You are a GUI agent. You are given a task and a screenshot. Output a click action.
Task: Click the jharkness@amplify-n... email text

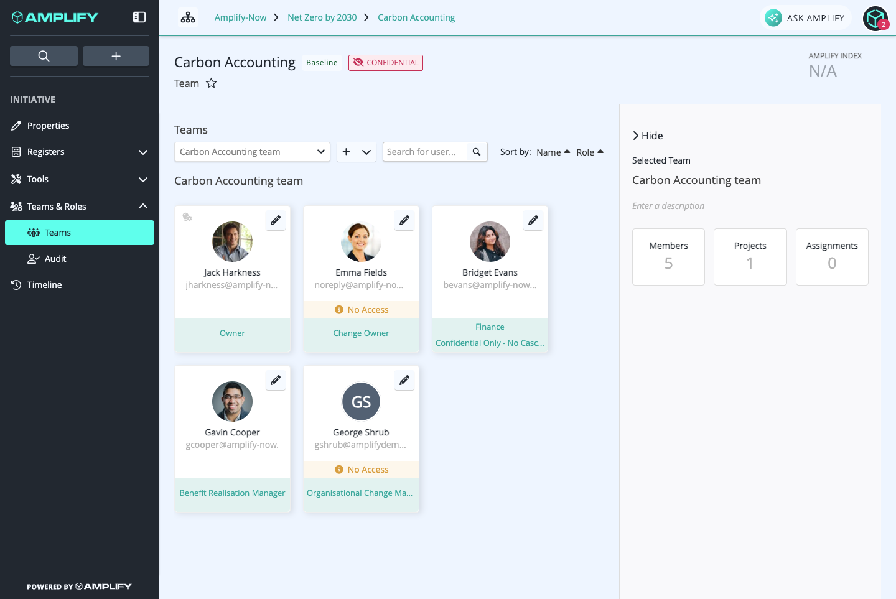tap(231, 285)
